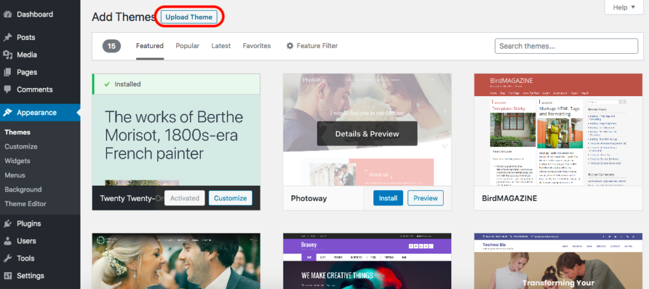This screenshot has width=649, height=289.
Task: Click Details & Preview on Photoway
Action: click(x=367, y=134)
